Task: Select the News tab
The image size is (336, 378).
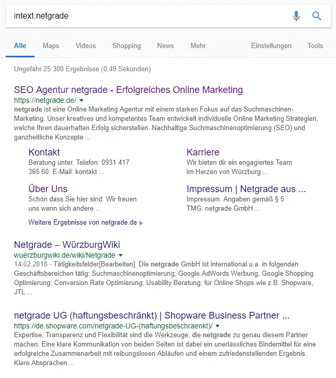Action: pos(165,46)
